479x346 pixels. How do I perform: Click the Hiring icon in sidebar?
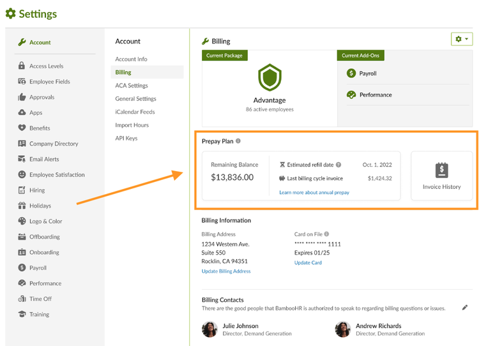(x=22, y=190)
